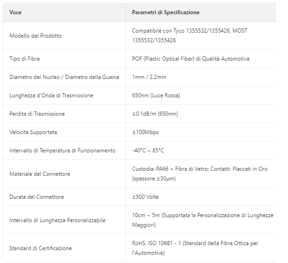
Task: Select 'Diametro del Nucleo / Diametro della Guaina'
Action: pyautogui.click(x=64, y=77)
